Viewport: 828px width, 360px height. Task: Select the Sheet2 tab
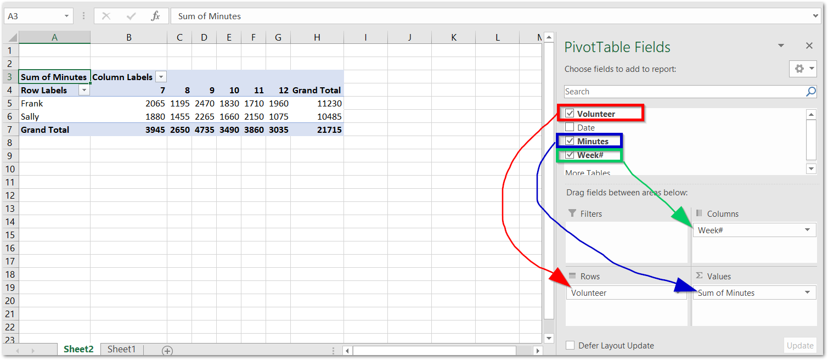click(78, 349)
